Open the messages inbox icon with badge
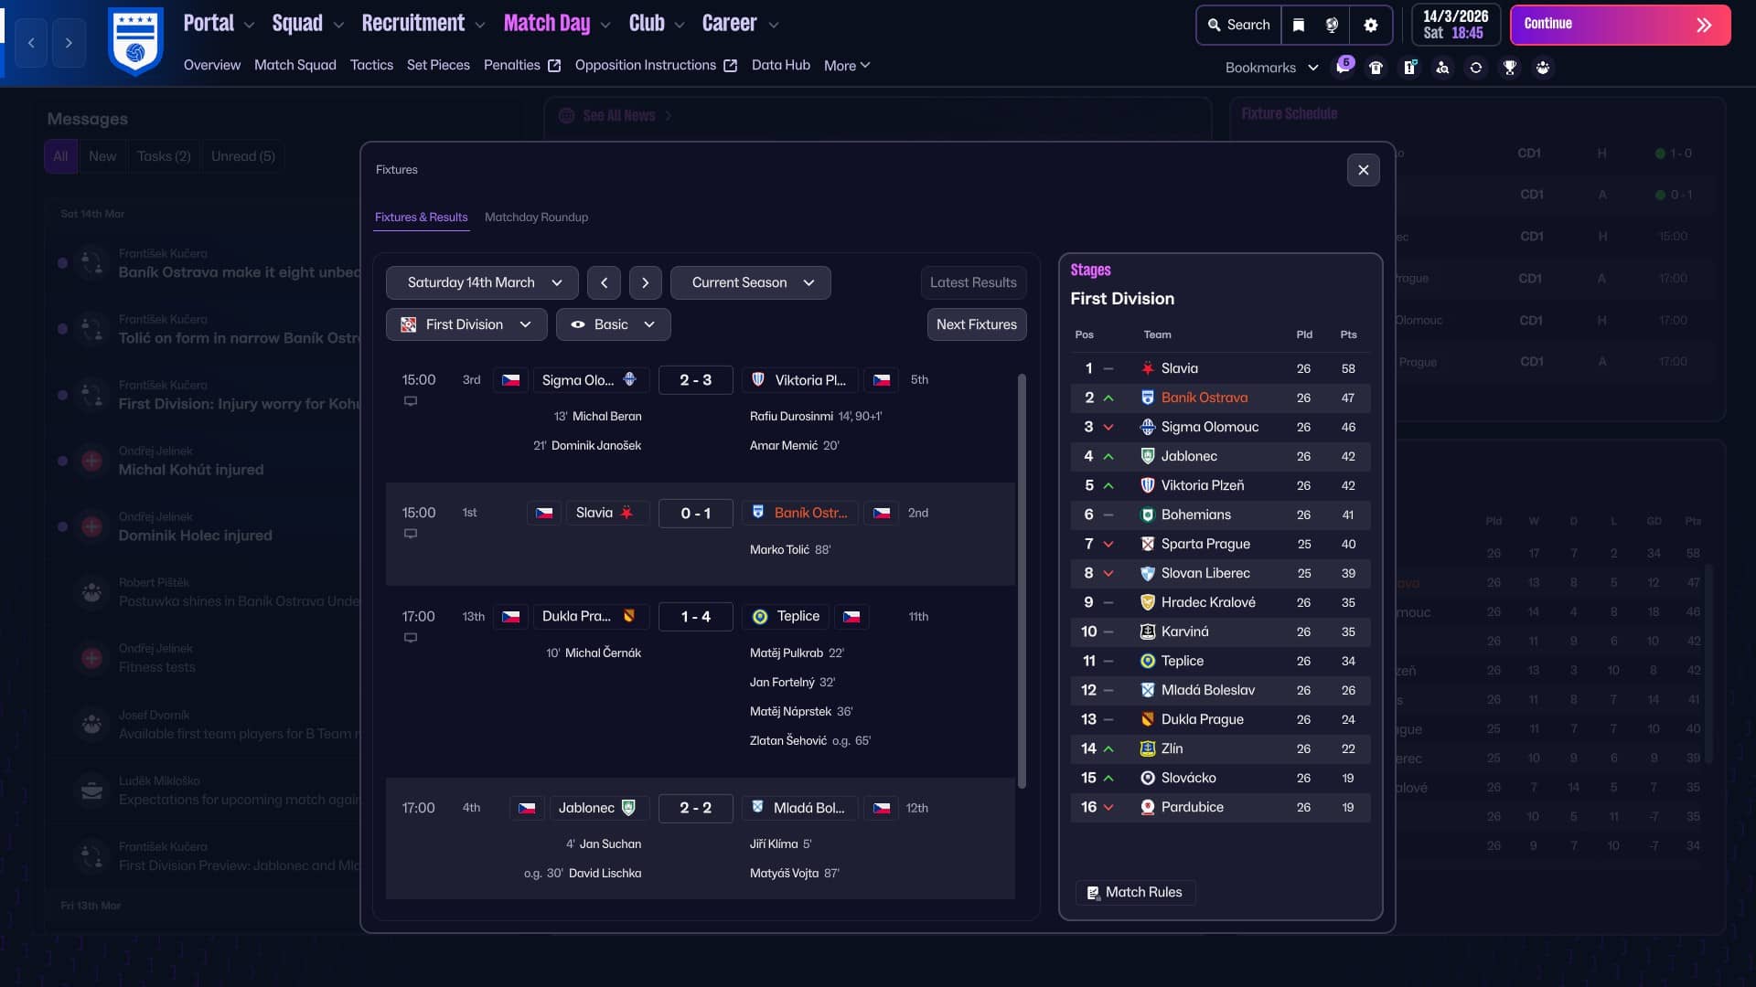 click(x=1343, y=67)
